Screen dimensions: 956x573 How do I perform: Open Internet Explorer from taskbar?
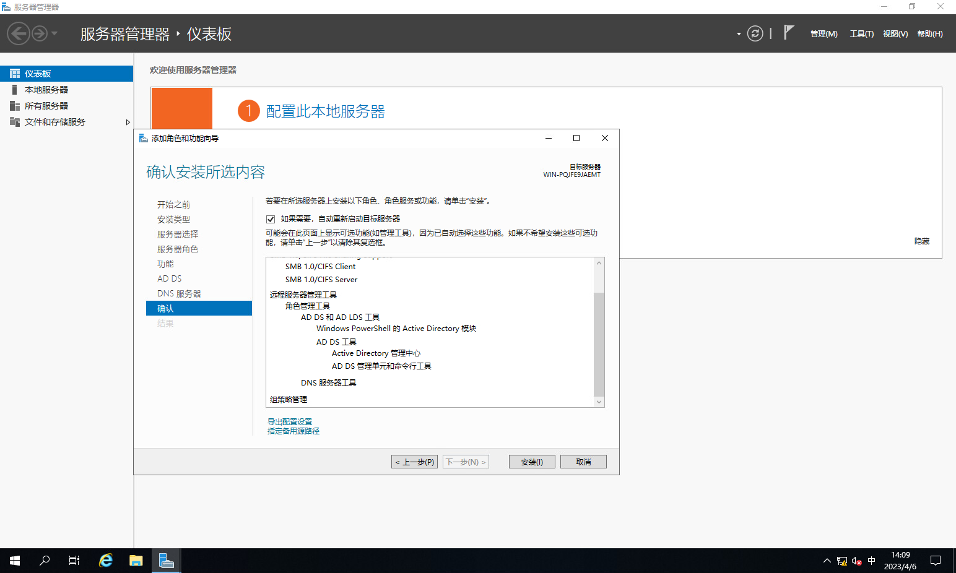click(106, 561)
